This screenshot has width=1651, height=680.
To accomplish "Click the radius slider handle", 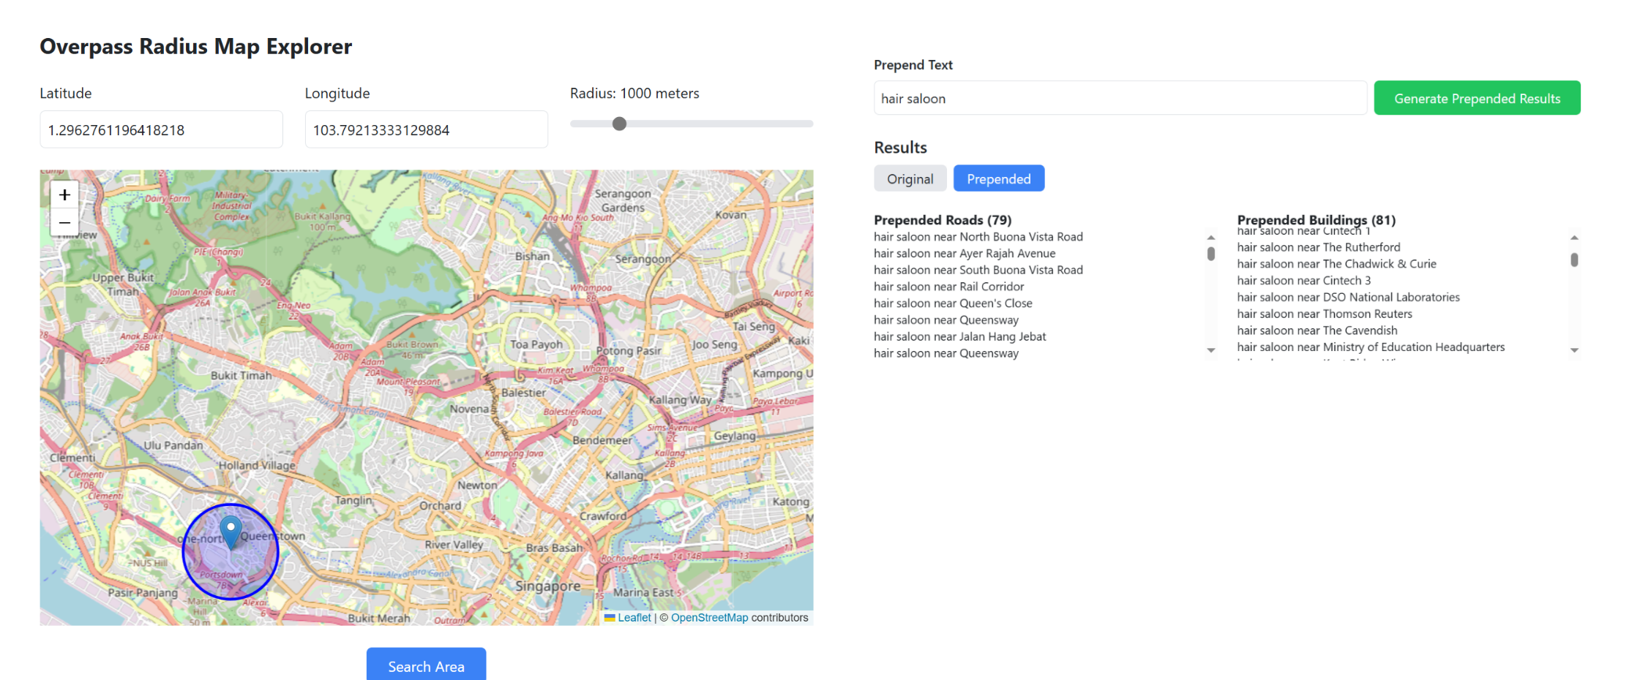I will coord(619,124).
